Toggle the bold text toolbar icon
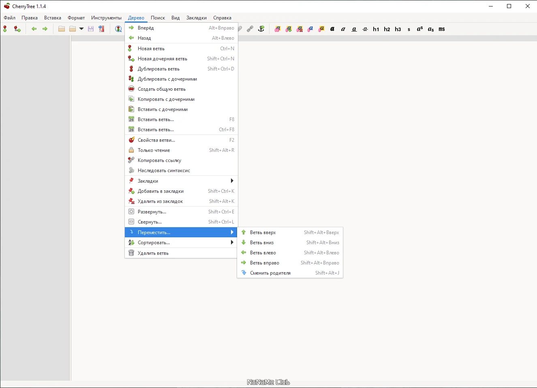Image resolution: width=537 pixels, height=388 pixels. pos(332,29)
